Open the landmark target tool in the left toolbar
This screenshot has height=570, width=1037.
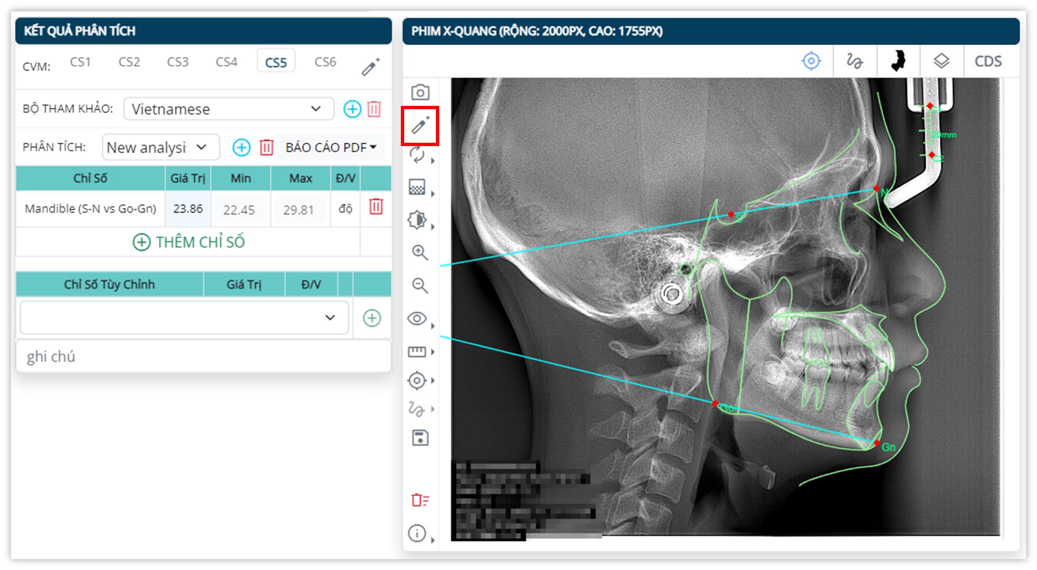[417, 380]
